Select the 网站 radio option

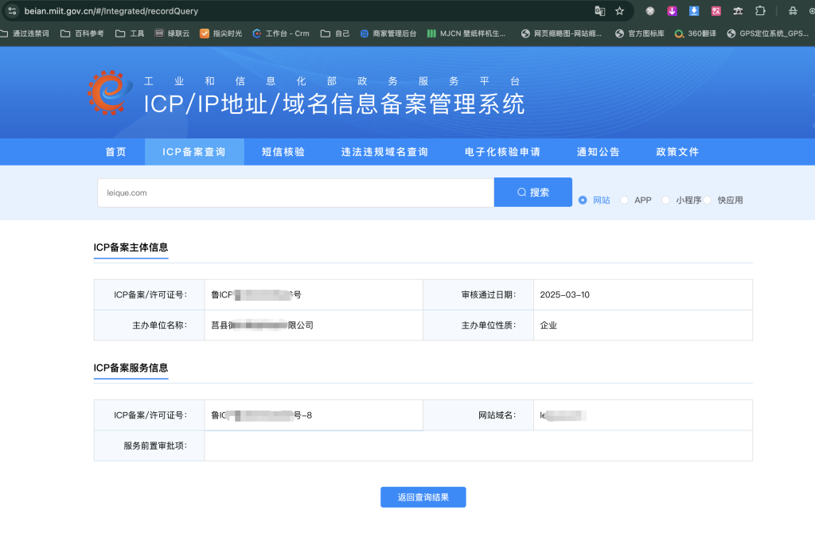pos(583,201)
